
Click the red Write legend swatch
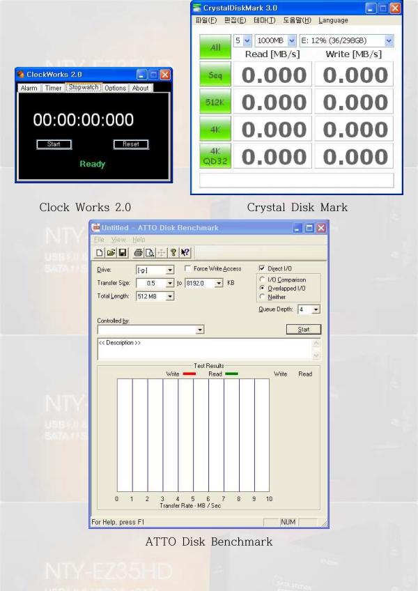[x=189, y=374]
